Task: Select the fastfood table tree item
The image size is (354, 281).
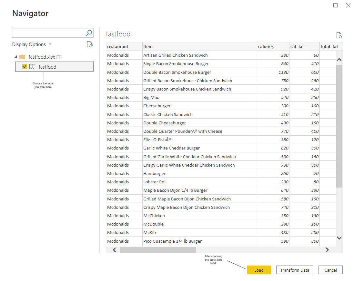Action: pyautogui.click(x=54, y=66)
